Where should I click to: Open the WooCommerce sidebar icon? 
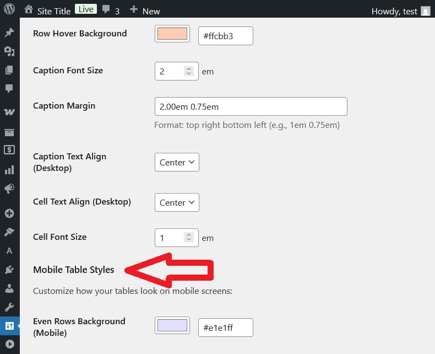tap(9, 112)
